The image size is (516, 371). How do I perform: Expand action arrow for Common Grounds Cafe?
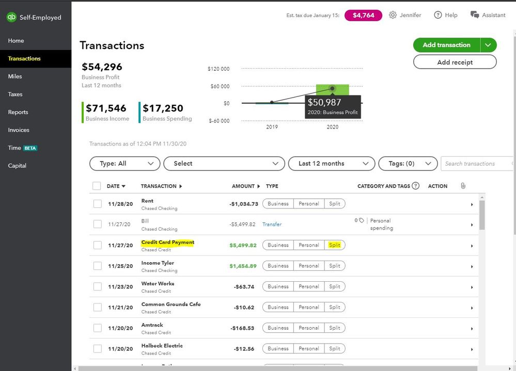(472, 308)
